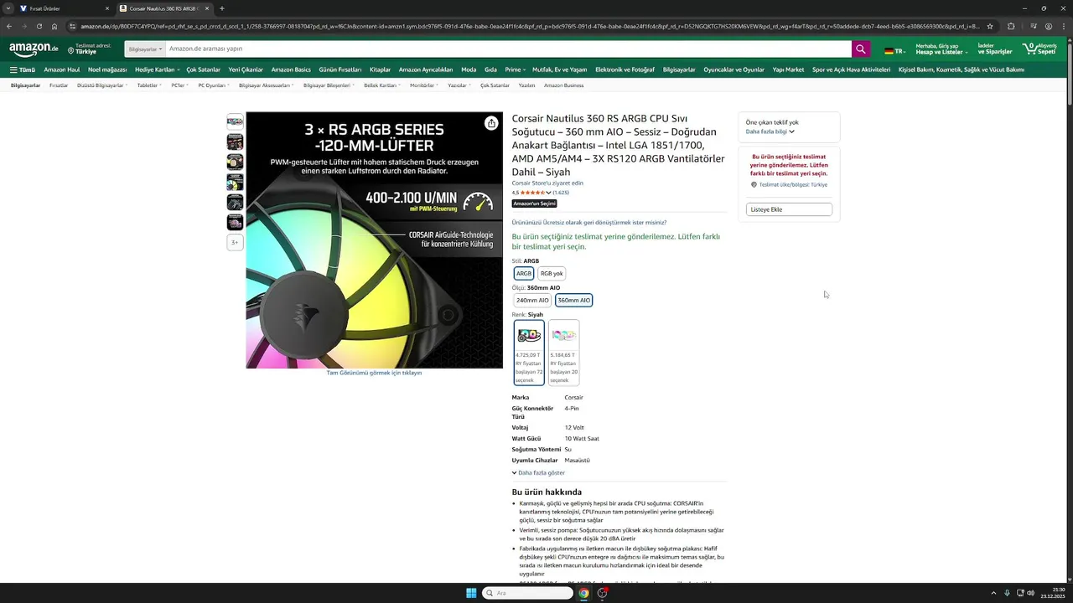Open Elektronik ve Fotoğraf menu item
Screen dimensions: 1073x603
pos(625,70)
